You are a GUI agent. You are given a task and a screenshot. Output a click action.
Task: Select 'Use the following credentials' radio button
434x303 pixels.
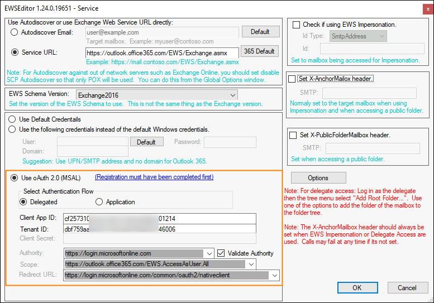[x=12, y=129]
